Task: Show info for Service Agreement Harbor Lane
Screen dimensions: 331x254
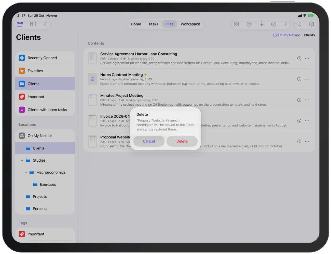Action: click(x=299, y=58)
